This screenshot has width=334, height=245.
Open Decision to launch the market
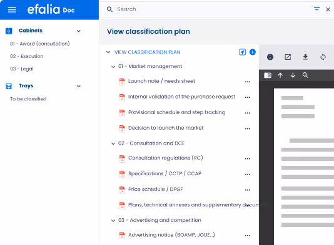(x=166, y=128)
